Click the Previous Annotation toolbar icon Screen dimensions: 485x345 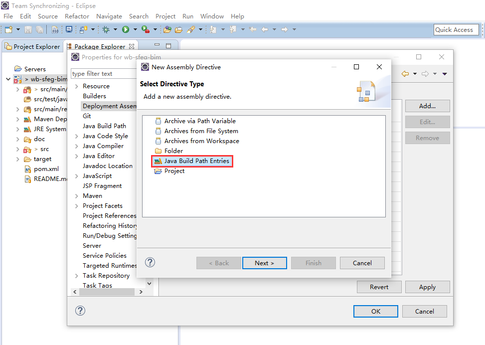[233, 29]
